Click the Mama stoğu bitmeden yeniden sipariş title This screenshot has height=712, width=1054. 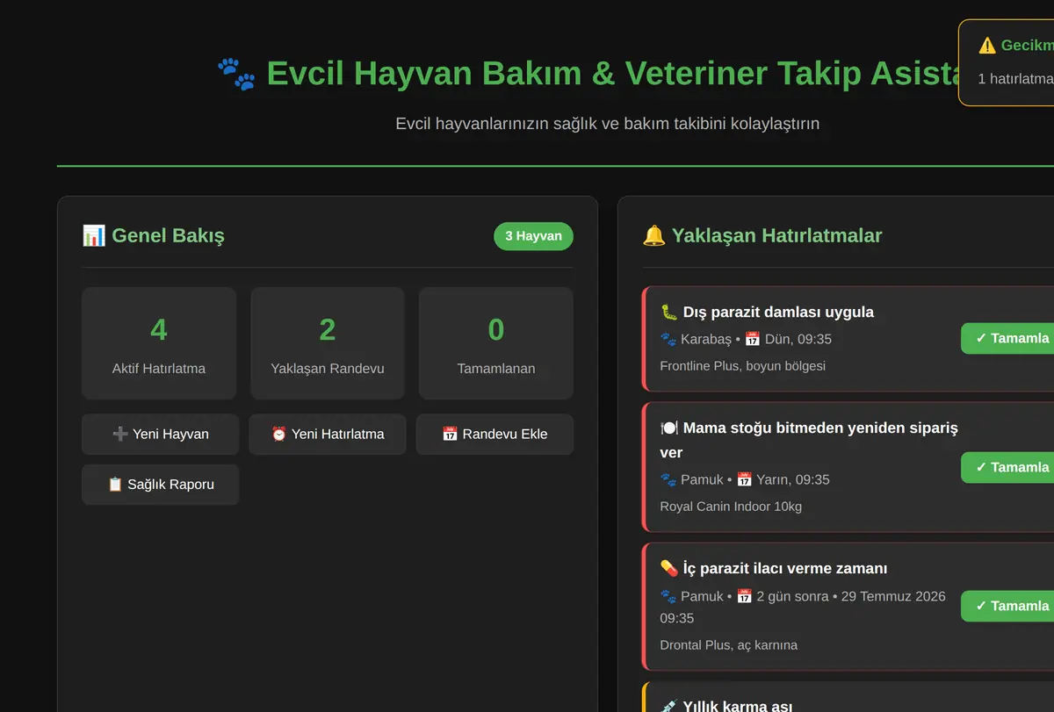click(809, 440)
